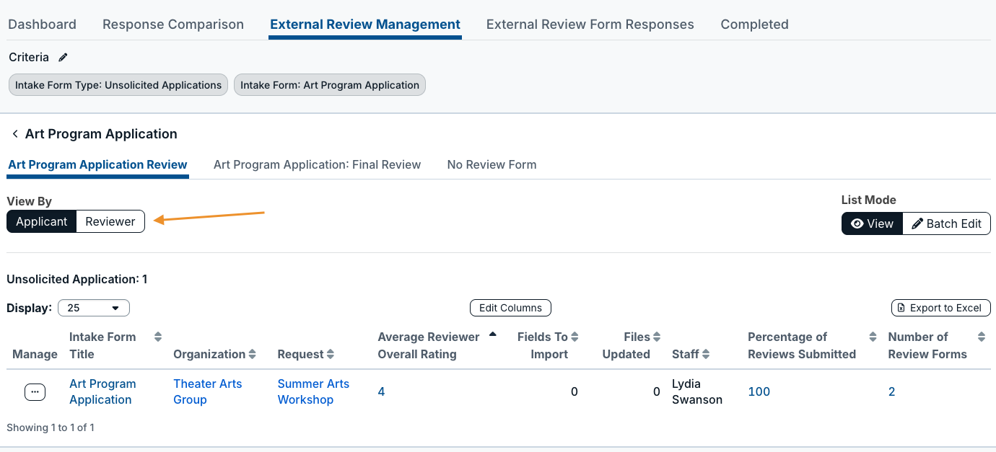This screenshot has width=996, height=452.
Task: Click Intake Form: Art Program Application chip
Action: 330,85
